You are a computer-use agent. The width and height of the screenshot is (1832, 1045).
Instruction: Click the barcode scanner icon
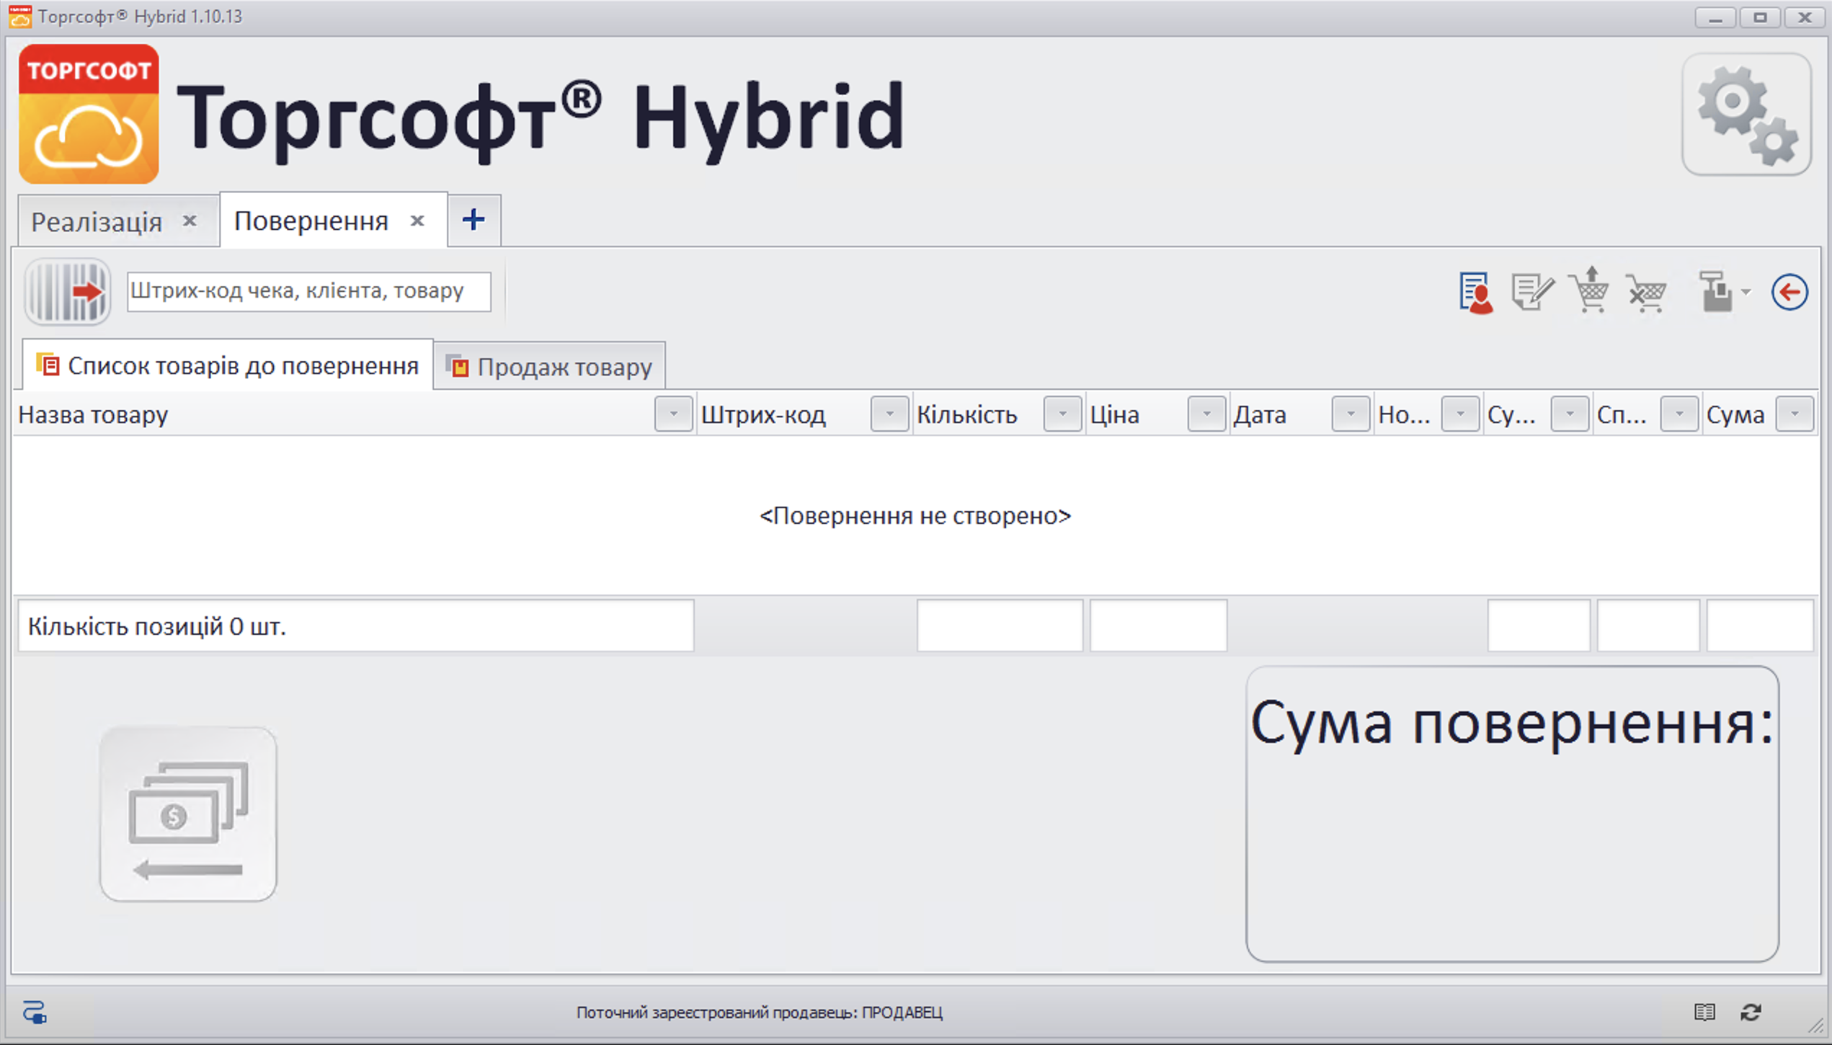tap(67, 291)
